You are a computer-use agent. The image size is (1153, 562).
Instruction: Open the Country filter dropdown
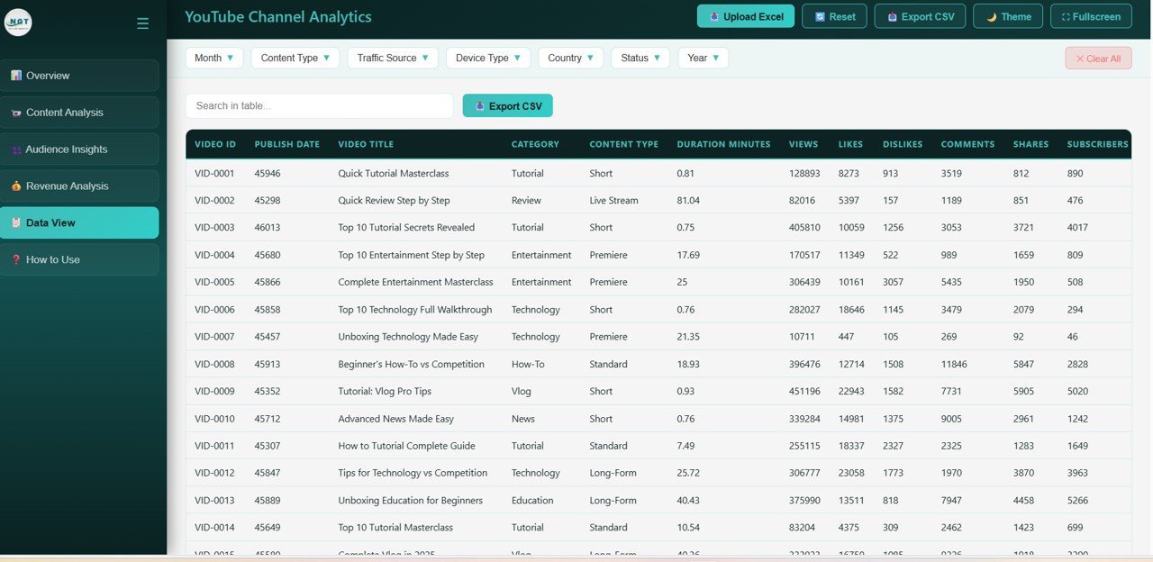tap(570, 58)
